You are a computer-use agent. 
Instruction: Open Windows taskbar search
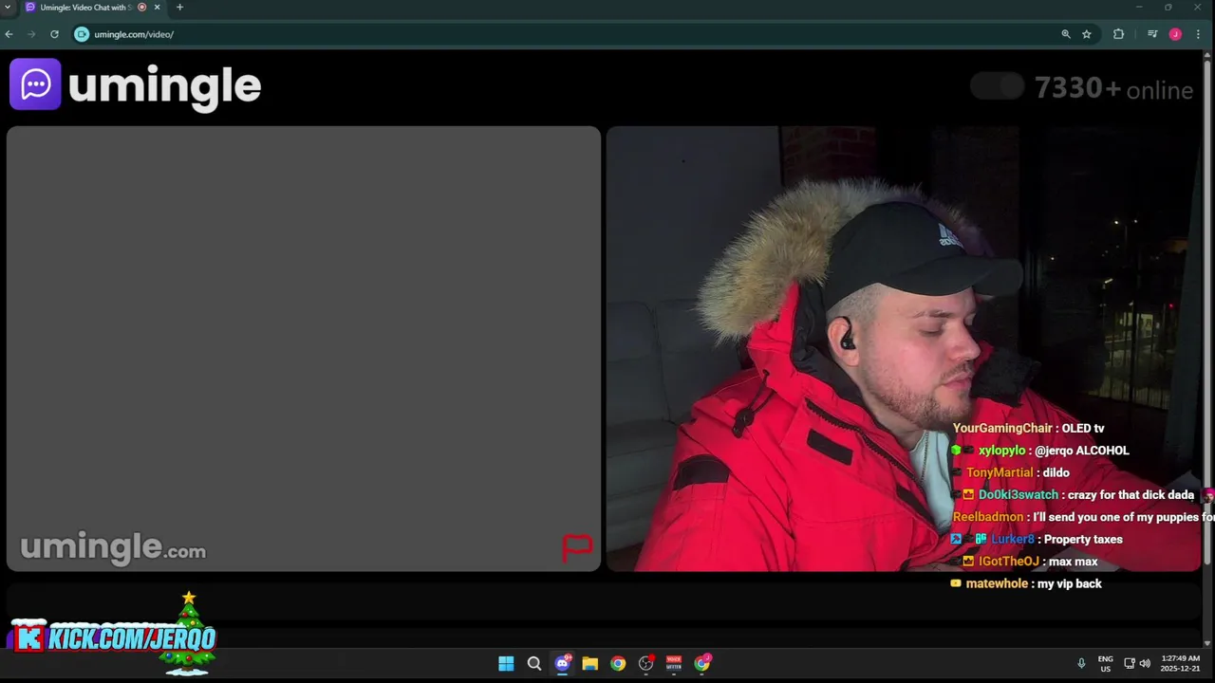coord(534,663)
